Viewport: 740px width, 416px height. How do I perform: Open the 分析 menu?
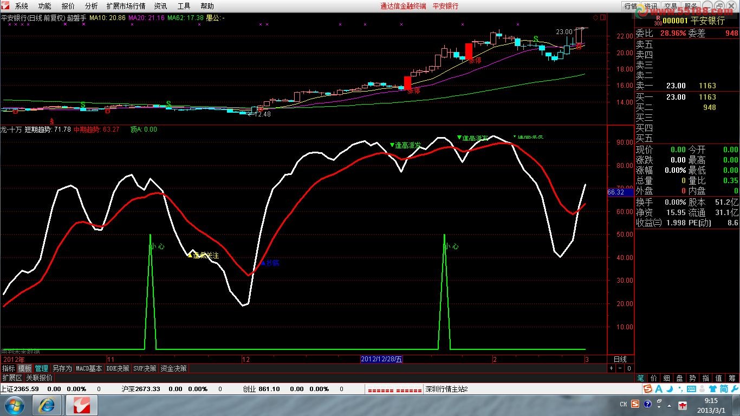click(92, 6)
